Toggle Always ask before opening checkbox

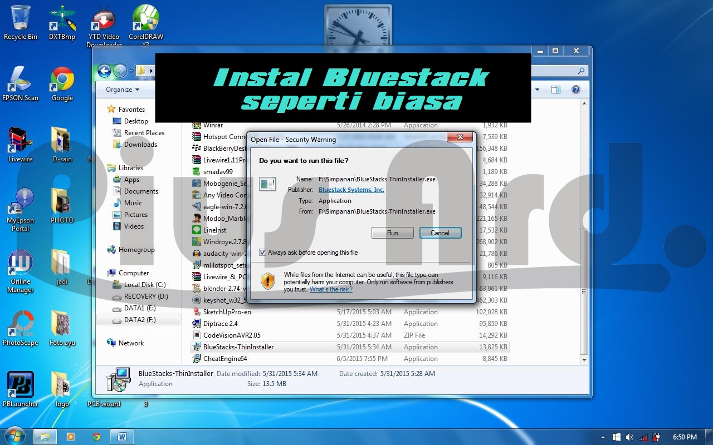[262, 253]
